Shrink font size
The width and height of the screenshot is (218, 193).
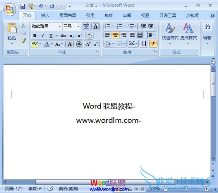pos(96,44)
